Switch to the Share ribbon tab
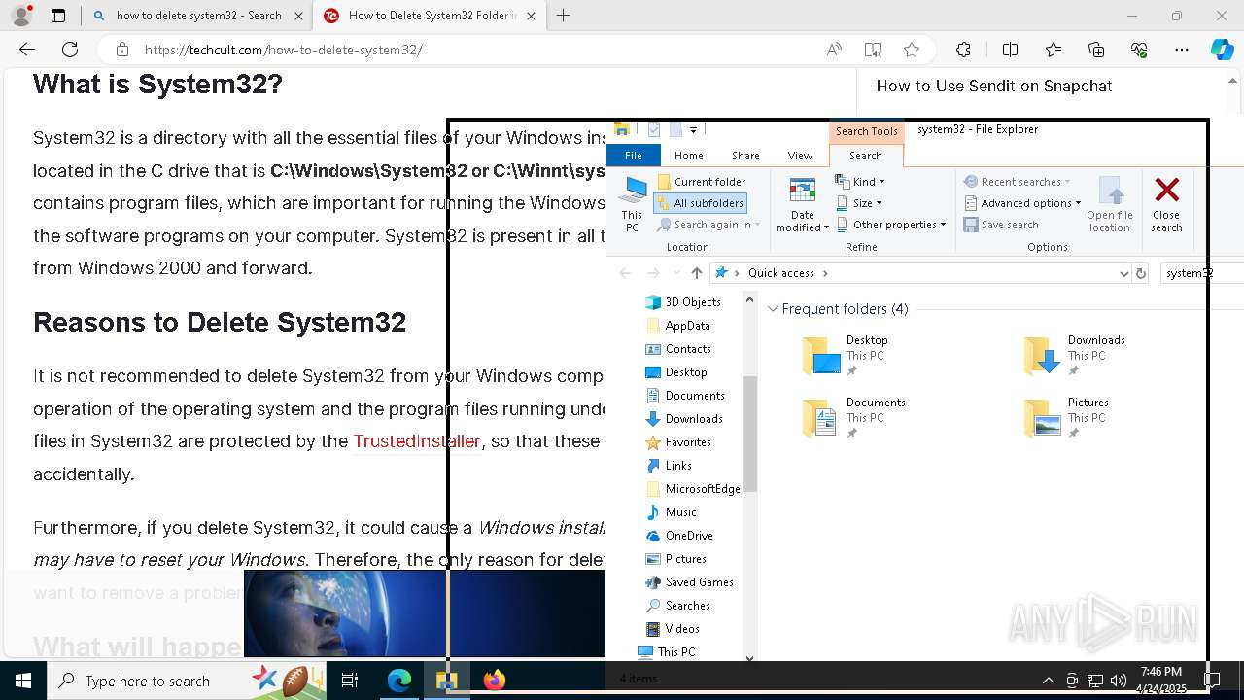The image size is (1244, 700). click(745, 156)
